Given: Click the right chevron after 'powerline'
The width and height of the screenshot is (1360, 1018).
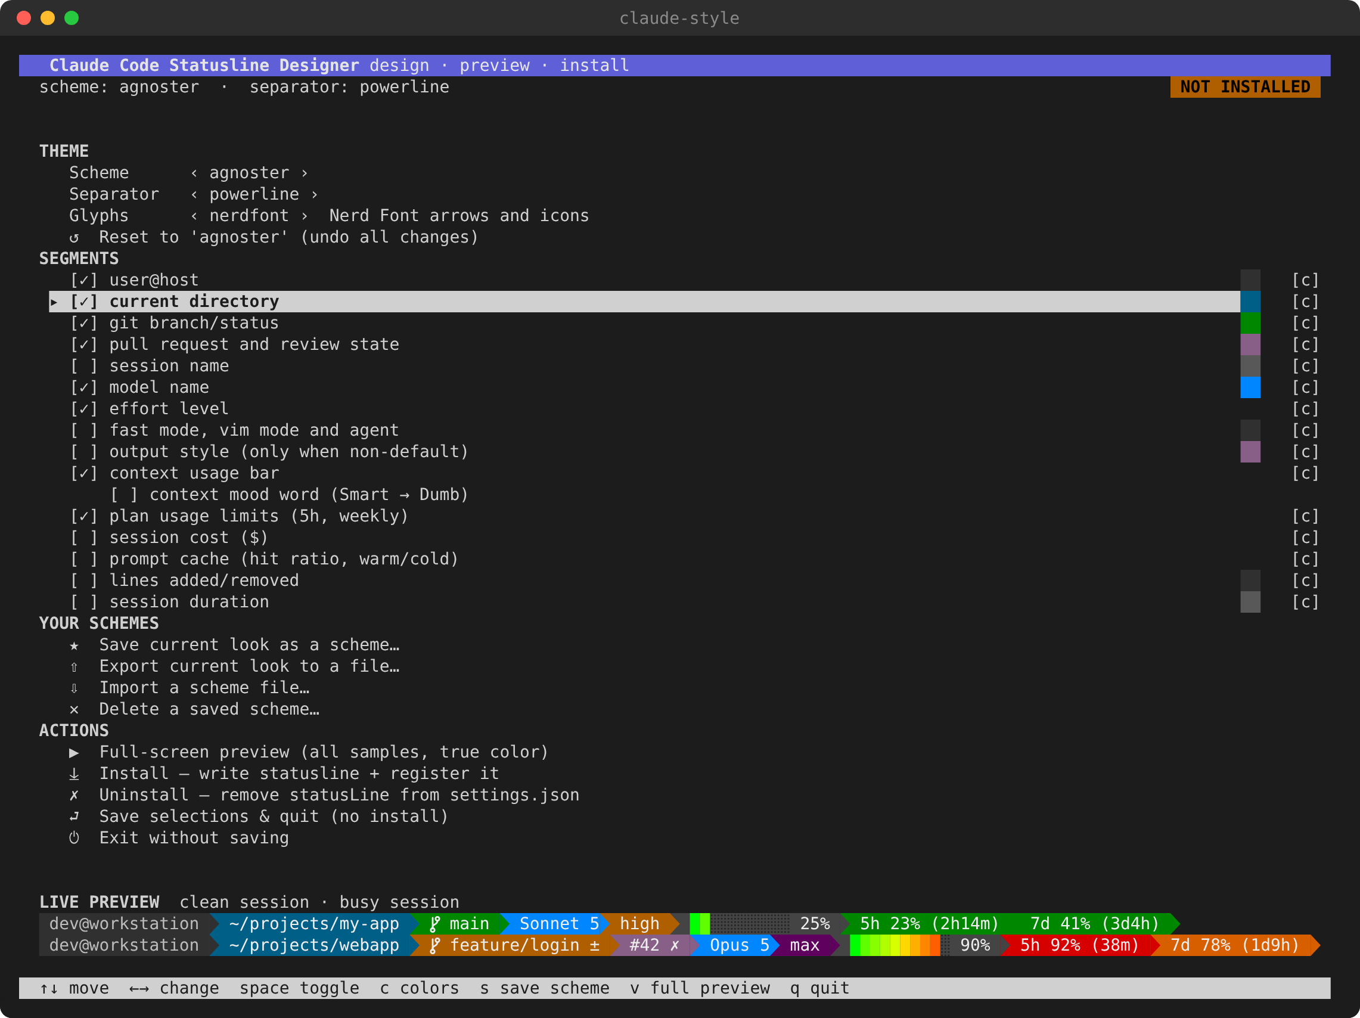Looking at the screenshot, I should 314,195.
